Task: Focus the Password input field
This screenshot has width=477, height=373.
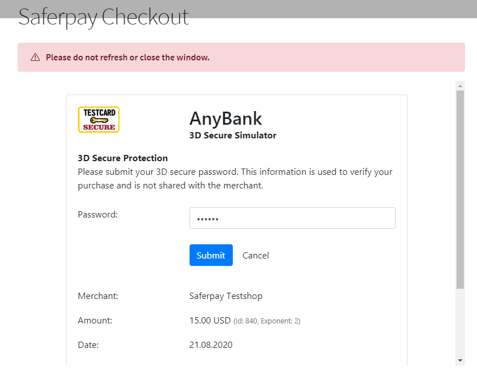Action: pyautogui.click(x=292, y=218)
